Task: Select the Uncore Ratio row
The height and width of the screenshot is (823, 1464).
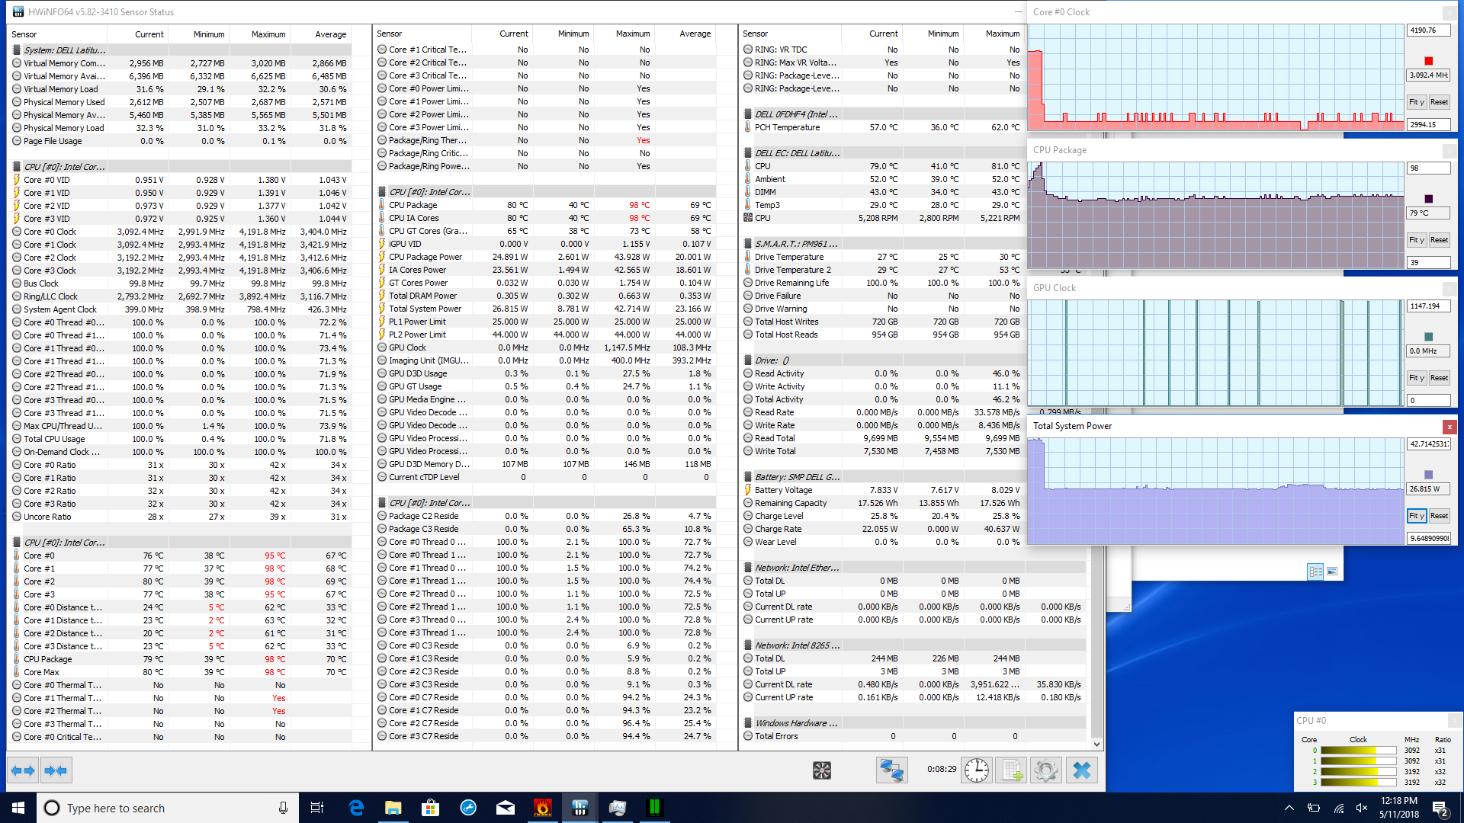Action: point(181,517)
